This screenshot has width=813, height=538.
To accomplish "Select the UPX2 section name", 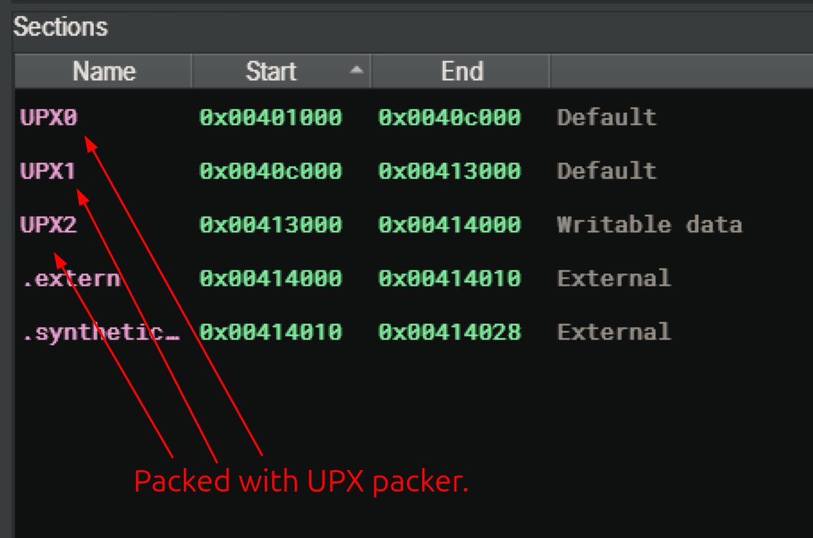I will [48, 225].
